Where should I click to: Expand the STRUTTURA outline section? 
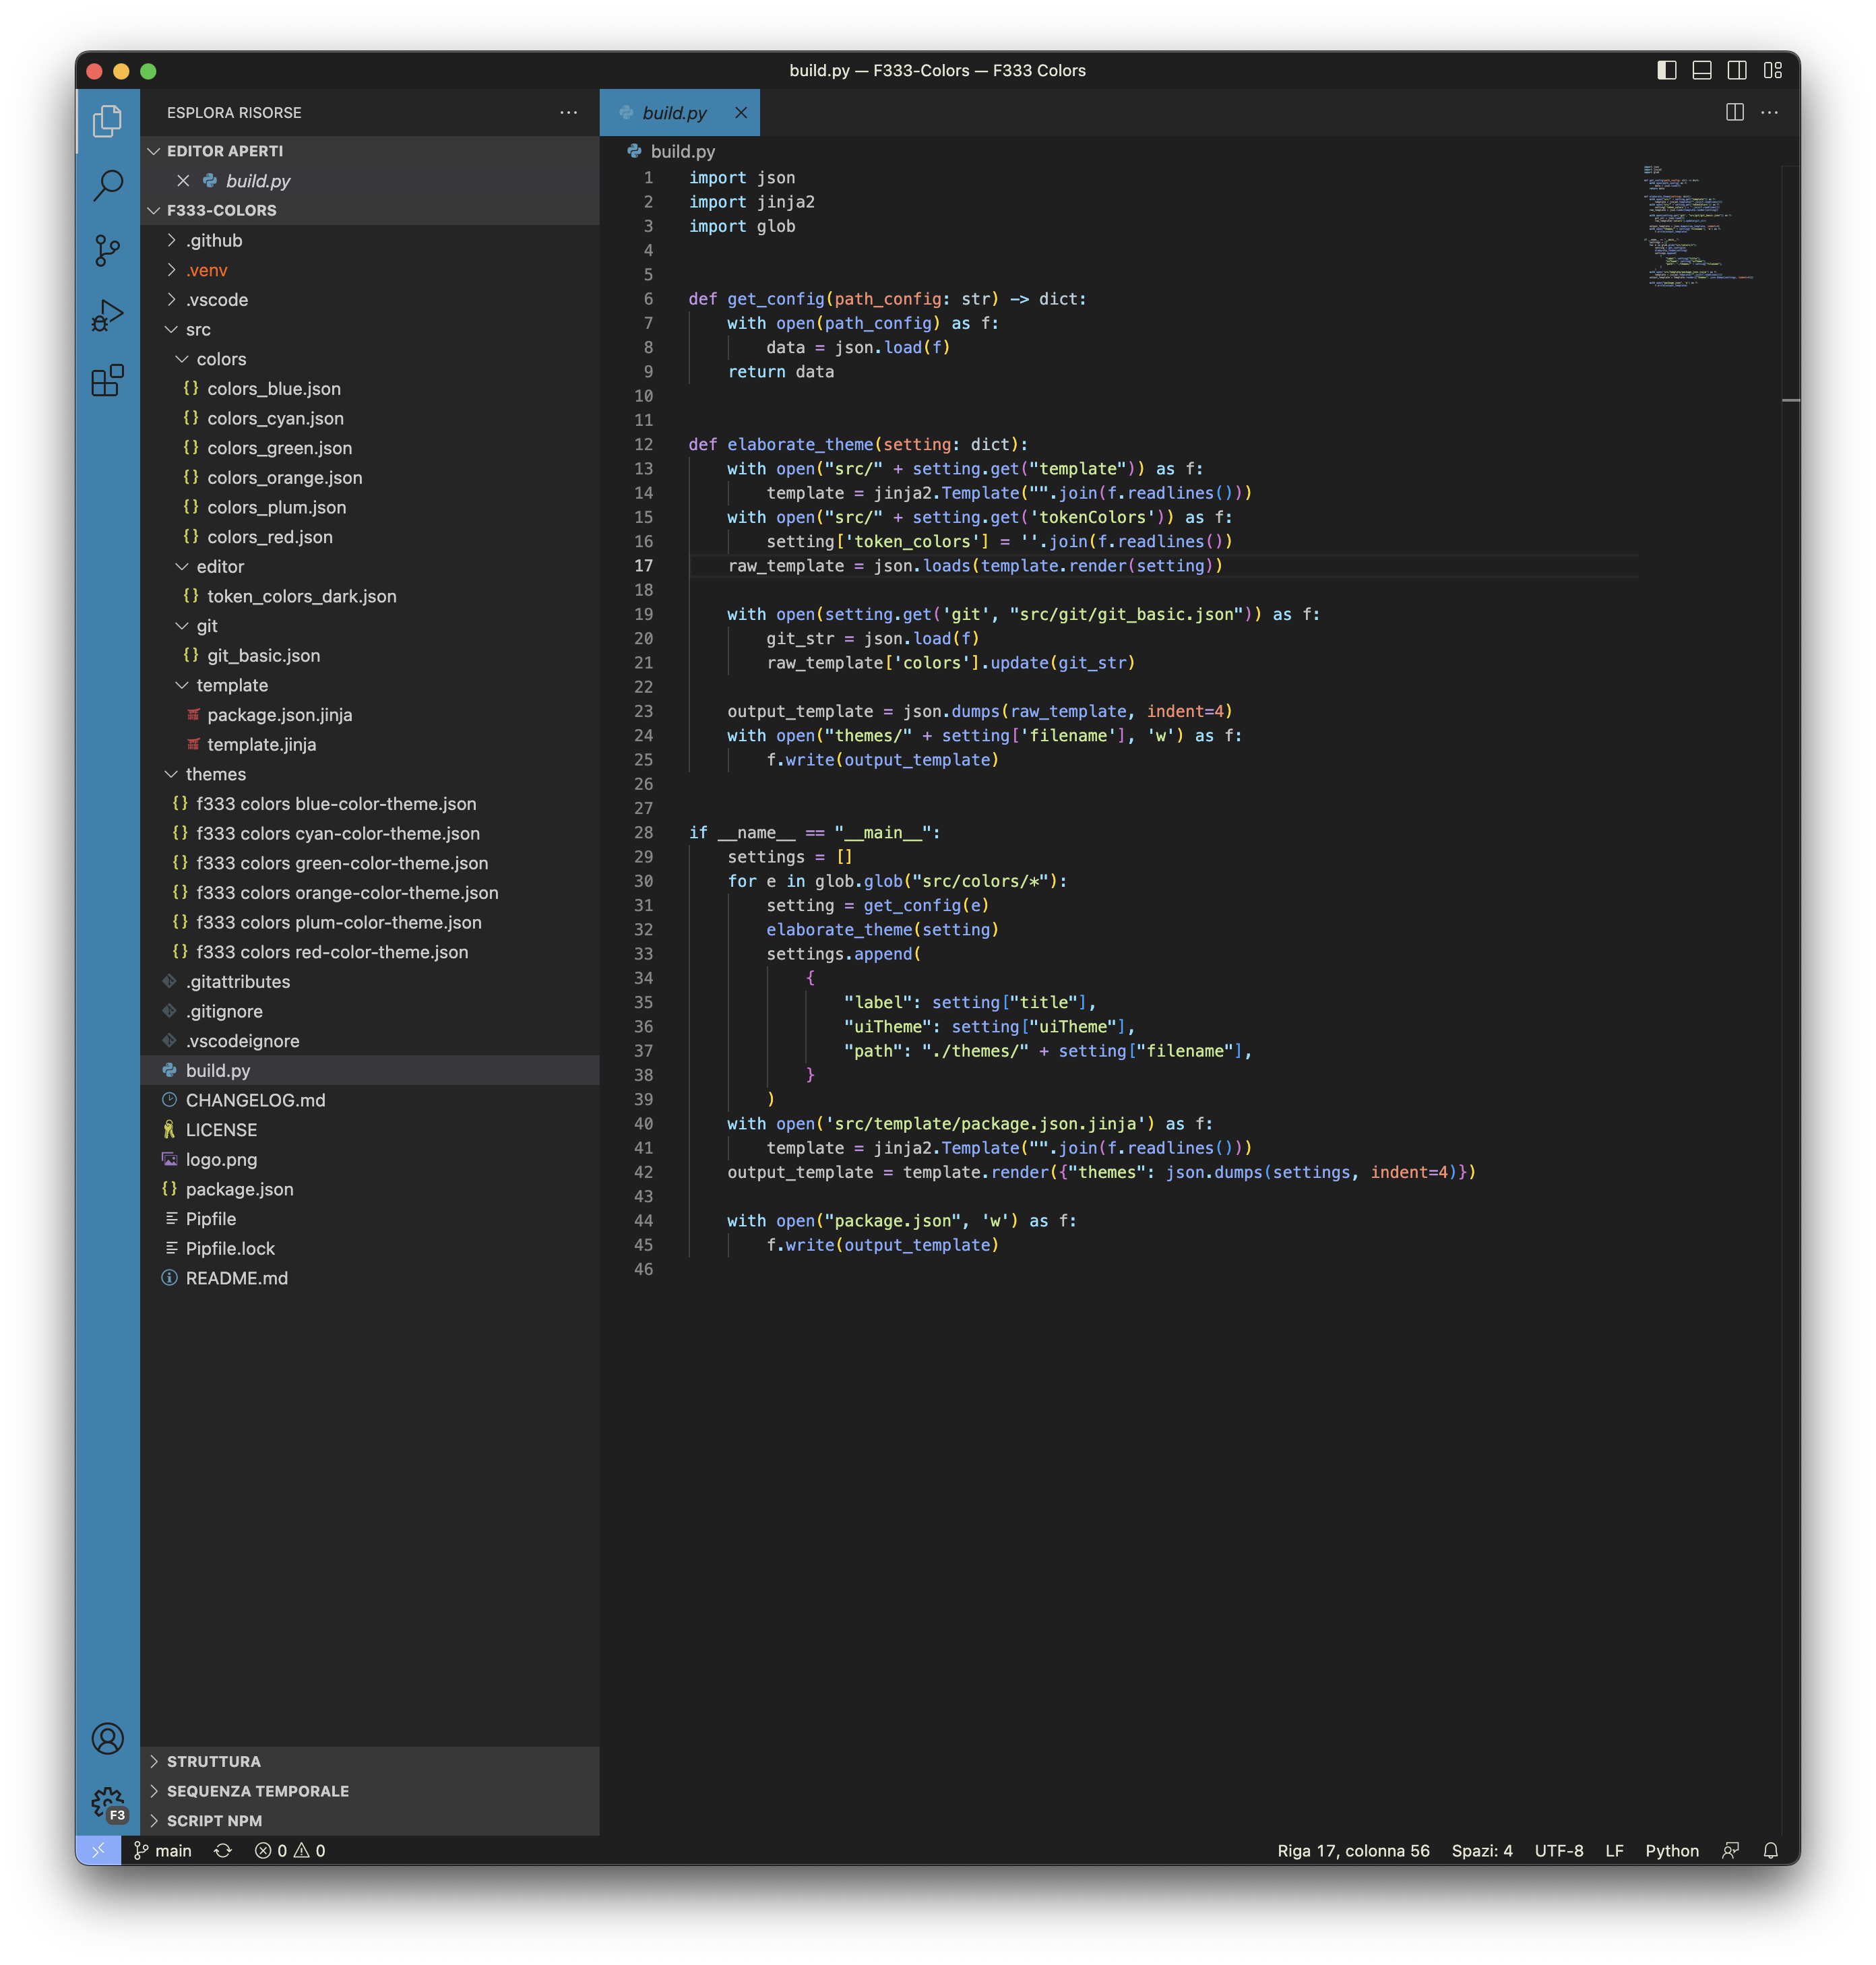(213, 1761)
